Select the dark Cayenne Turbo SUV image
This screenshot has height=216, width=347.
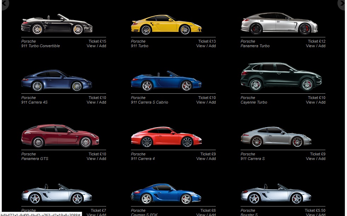pyautogui.click(x=281, y=77)
